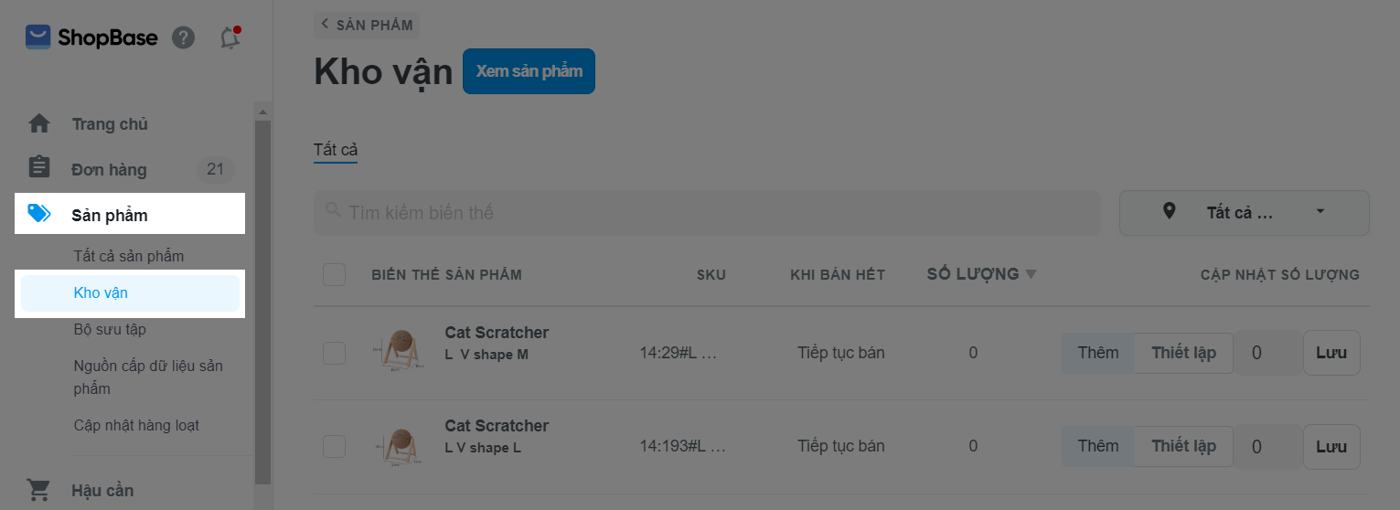
Task: Click the Hậu cần cart icon
Action: pyautogui.click(x=39, y=490)
